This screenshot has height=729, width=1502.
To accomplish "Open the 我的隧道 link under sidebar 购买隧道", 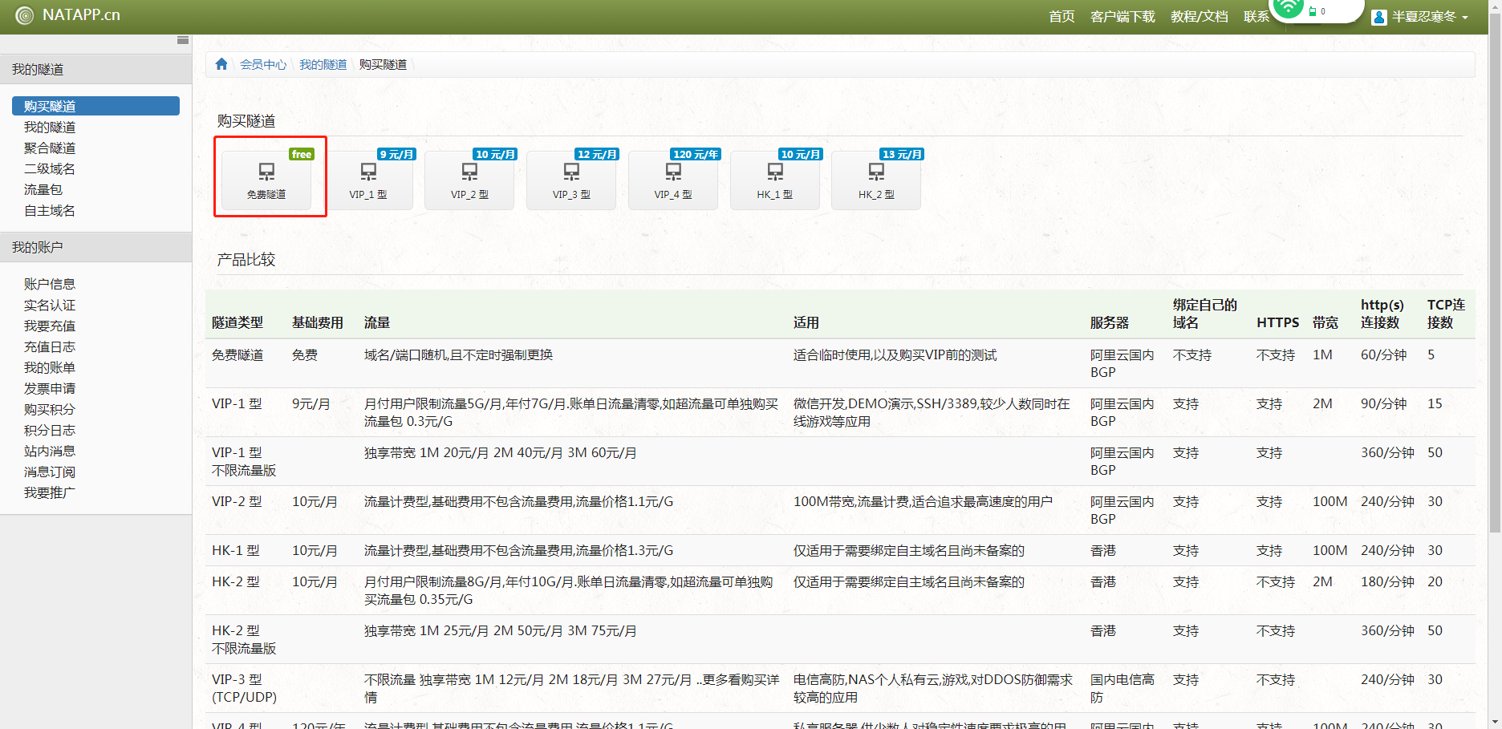I will coord(50,127).
